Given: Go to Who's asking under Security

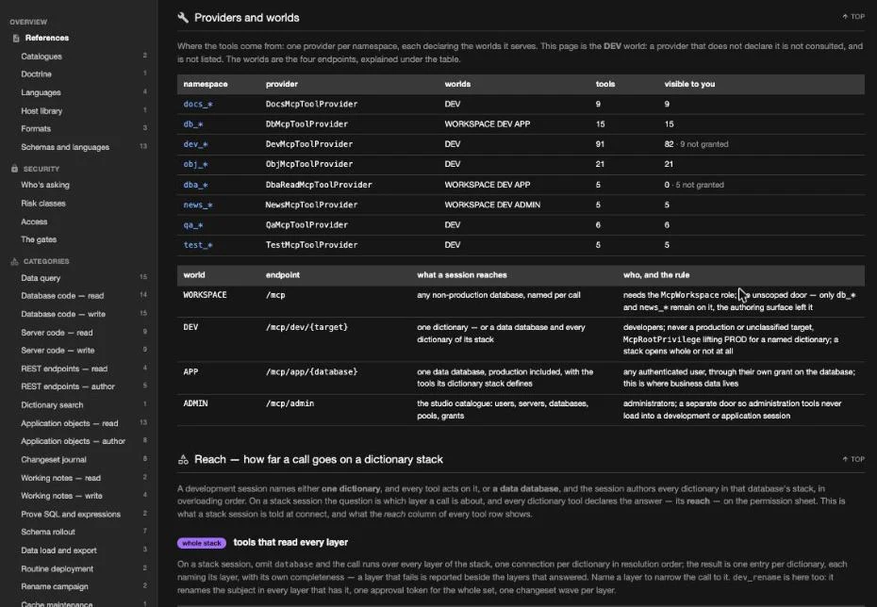Looking at the screenshot, I should click(x=45, y=185).
